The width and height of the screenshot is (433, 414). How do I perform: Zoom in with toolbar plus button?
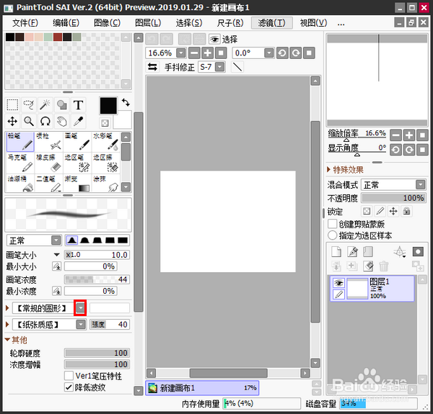(x=207, y=53)
